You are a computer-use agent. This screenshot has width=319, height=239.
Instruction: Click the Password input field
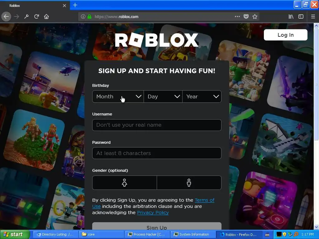[x=157, y=153]
